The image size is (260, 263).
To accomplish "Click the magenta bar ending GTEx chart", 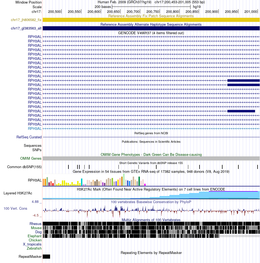I will [x=145, y=185].
